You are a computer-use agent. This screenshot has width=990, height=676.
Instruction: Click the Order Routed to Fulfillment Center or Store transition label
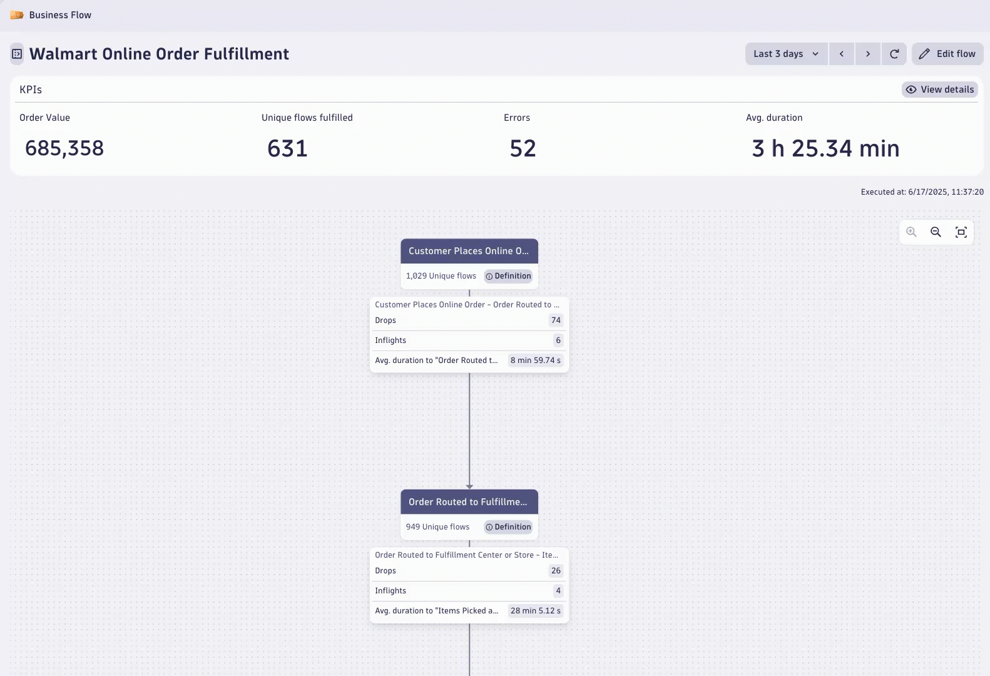[x=466, y=555]
